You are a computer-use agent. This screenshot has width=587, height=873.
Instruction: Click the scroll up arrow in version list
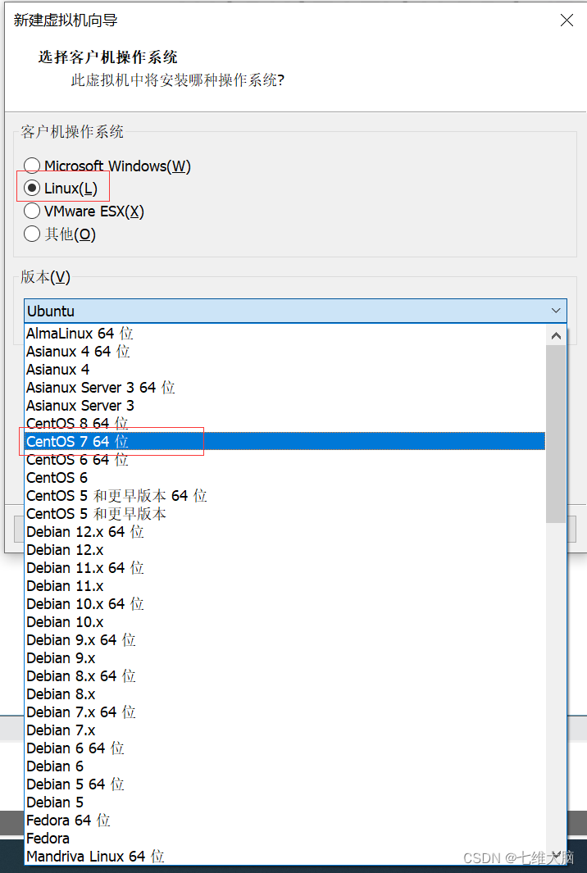pos(555,335)
